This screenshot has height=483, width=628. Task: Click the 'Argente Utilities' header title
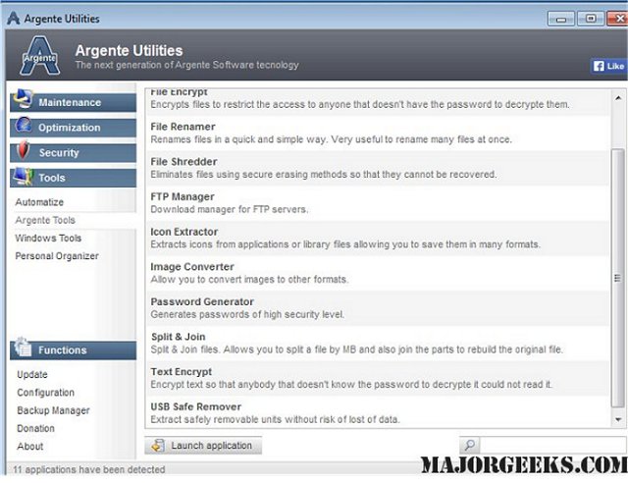pos(129,50)
